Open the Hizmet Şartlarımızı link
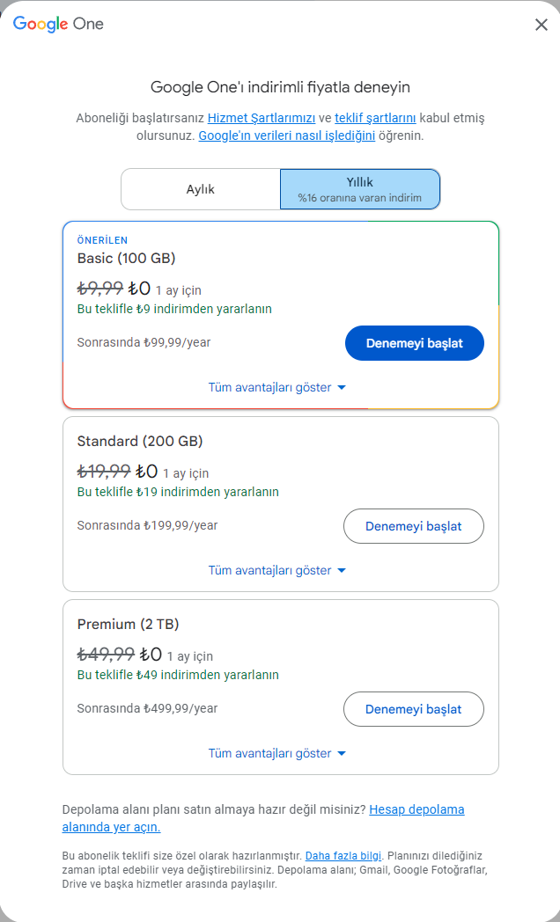The height and width of the screenshot is (922, 560). (x=262, y=118)
